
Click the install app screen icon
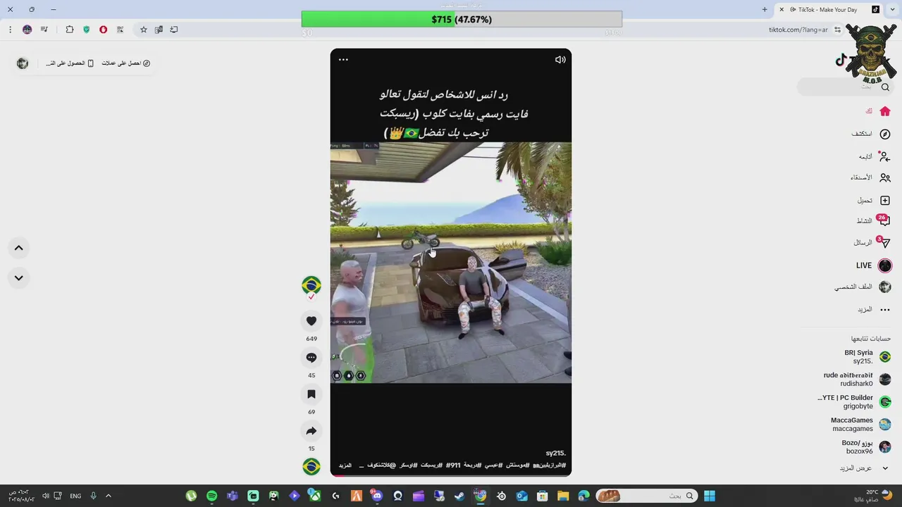[x=174, y=30]
